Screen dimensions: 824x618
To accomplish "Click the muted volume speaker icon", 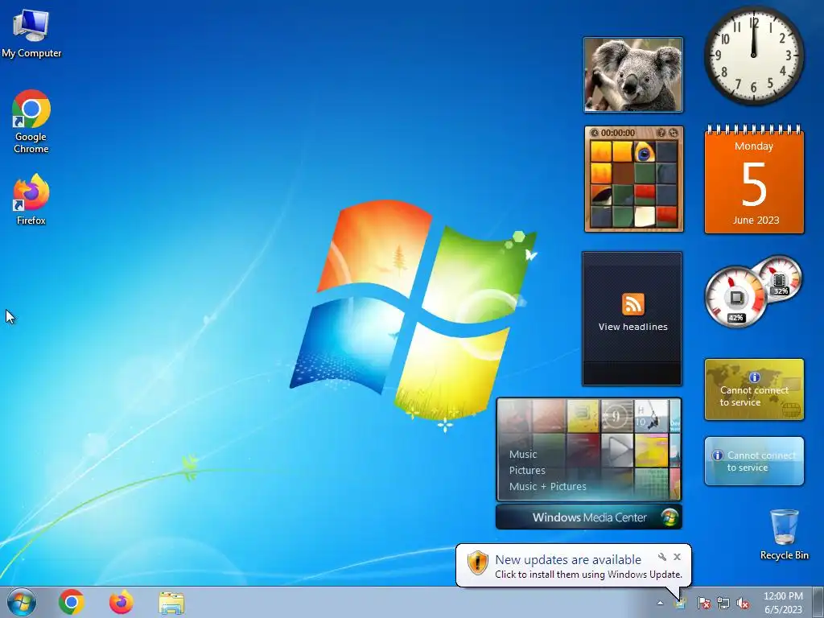I will [x=743, y=603].
